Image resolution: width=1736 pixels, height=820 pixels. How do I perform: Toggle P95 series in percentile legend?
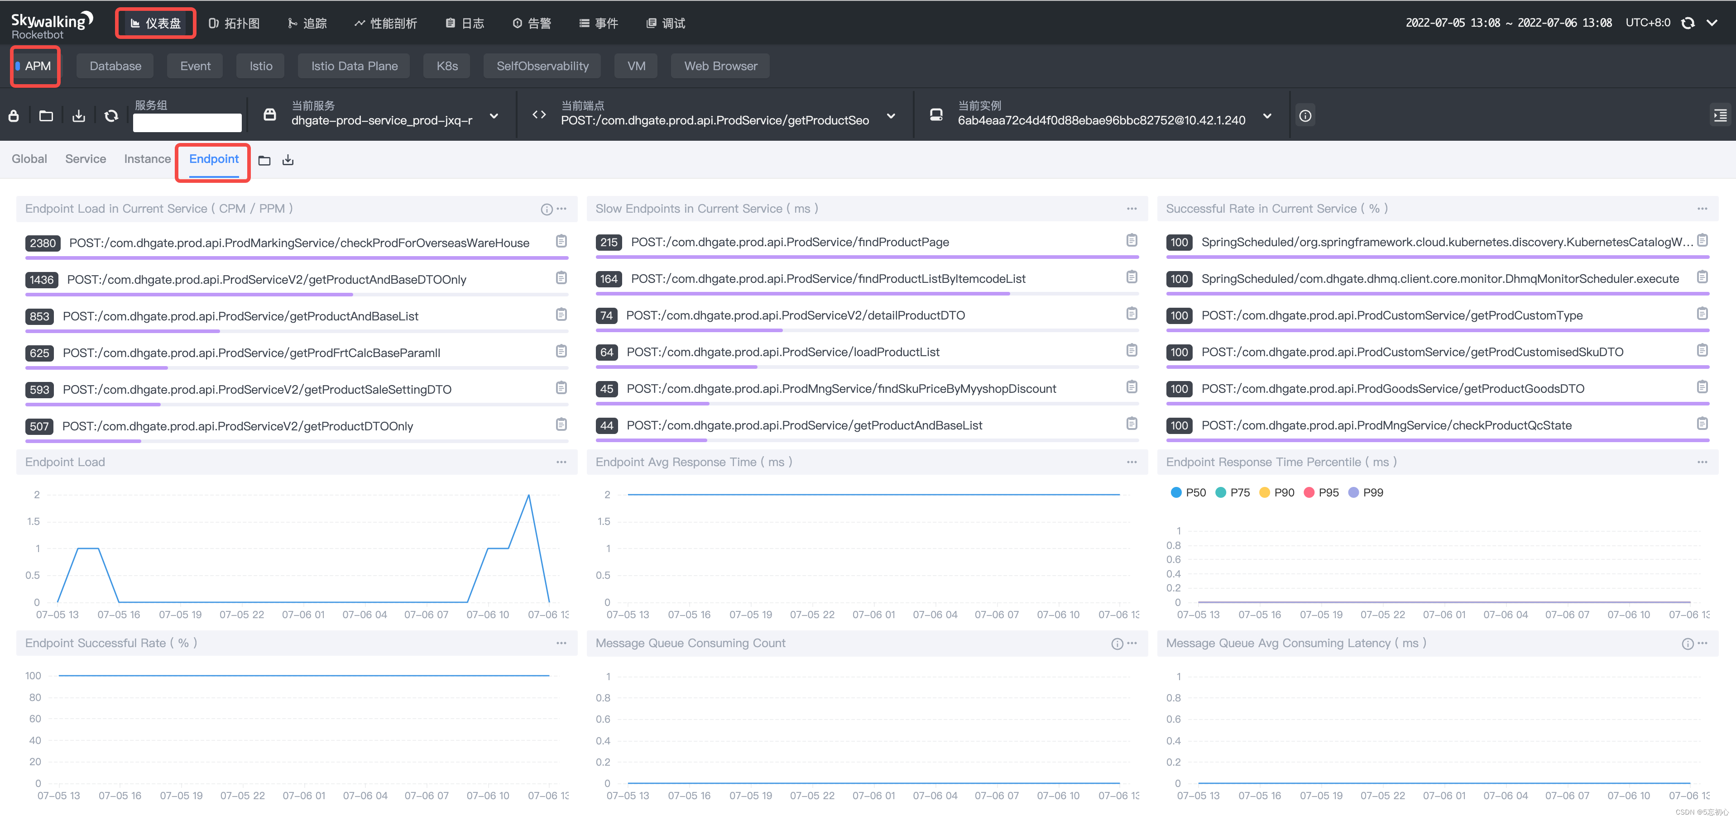(1322, 492)
